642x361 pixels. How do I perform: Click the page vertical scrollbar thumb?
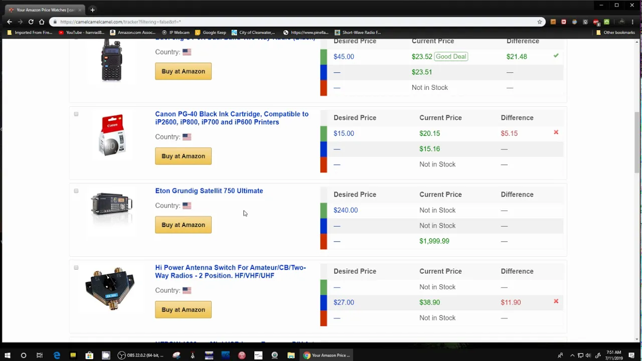(637, 142)
